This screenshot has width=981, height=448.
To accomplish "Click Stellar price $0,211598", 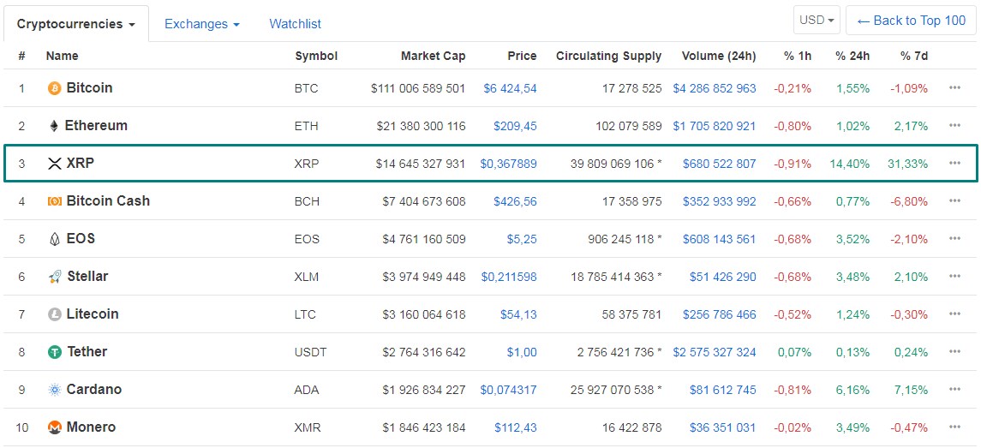I will [x=509, y=278].
